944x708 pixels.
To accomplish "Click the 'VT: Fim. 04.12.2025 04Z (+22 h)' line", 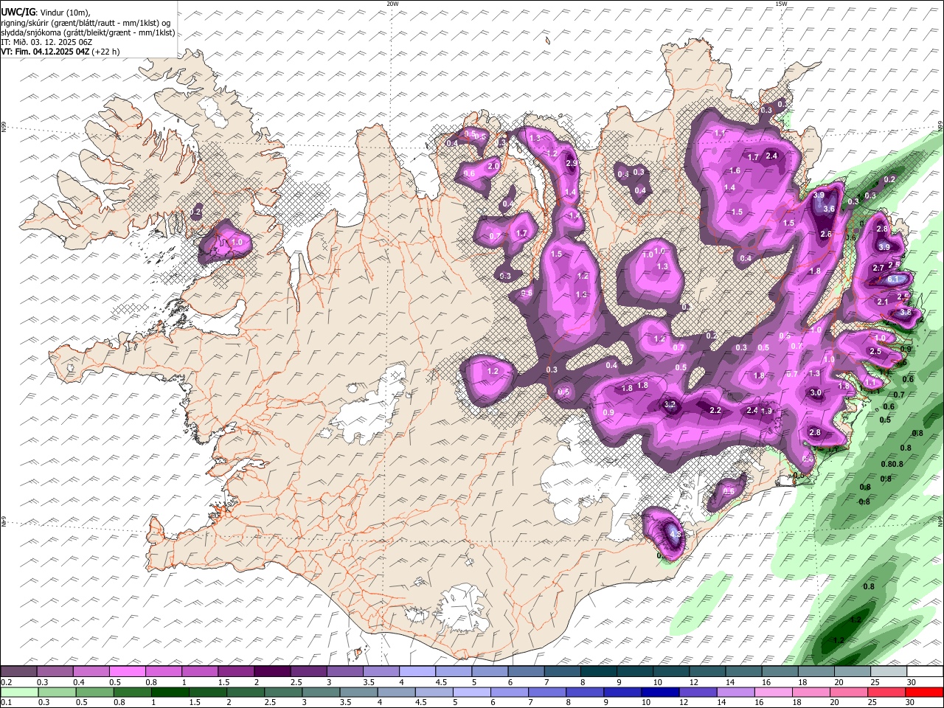I will click(60, 52).
